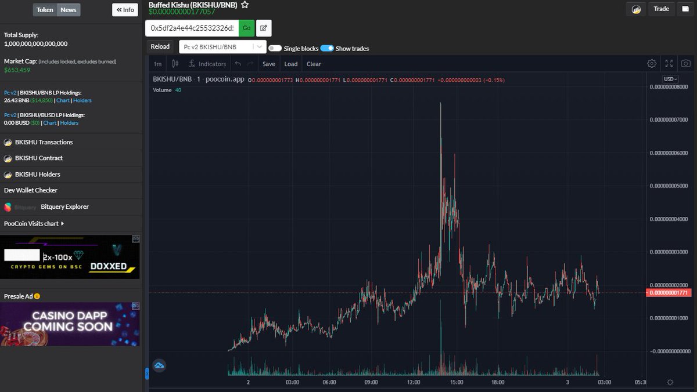Open the edit token address icon

click(x=264, y=28)
